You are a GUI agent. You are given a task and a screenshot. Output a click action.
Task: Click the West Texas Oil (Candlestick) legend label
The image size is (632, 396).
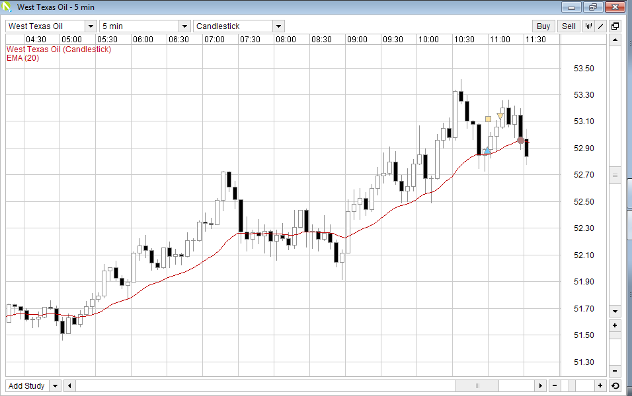pos(59,49)
